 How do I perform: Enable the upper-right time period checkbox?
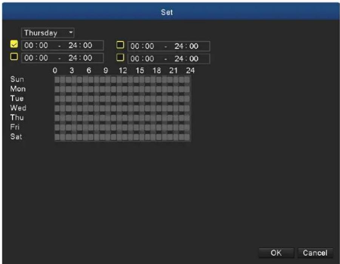(x=120, y=45)
